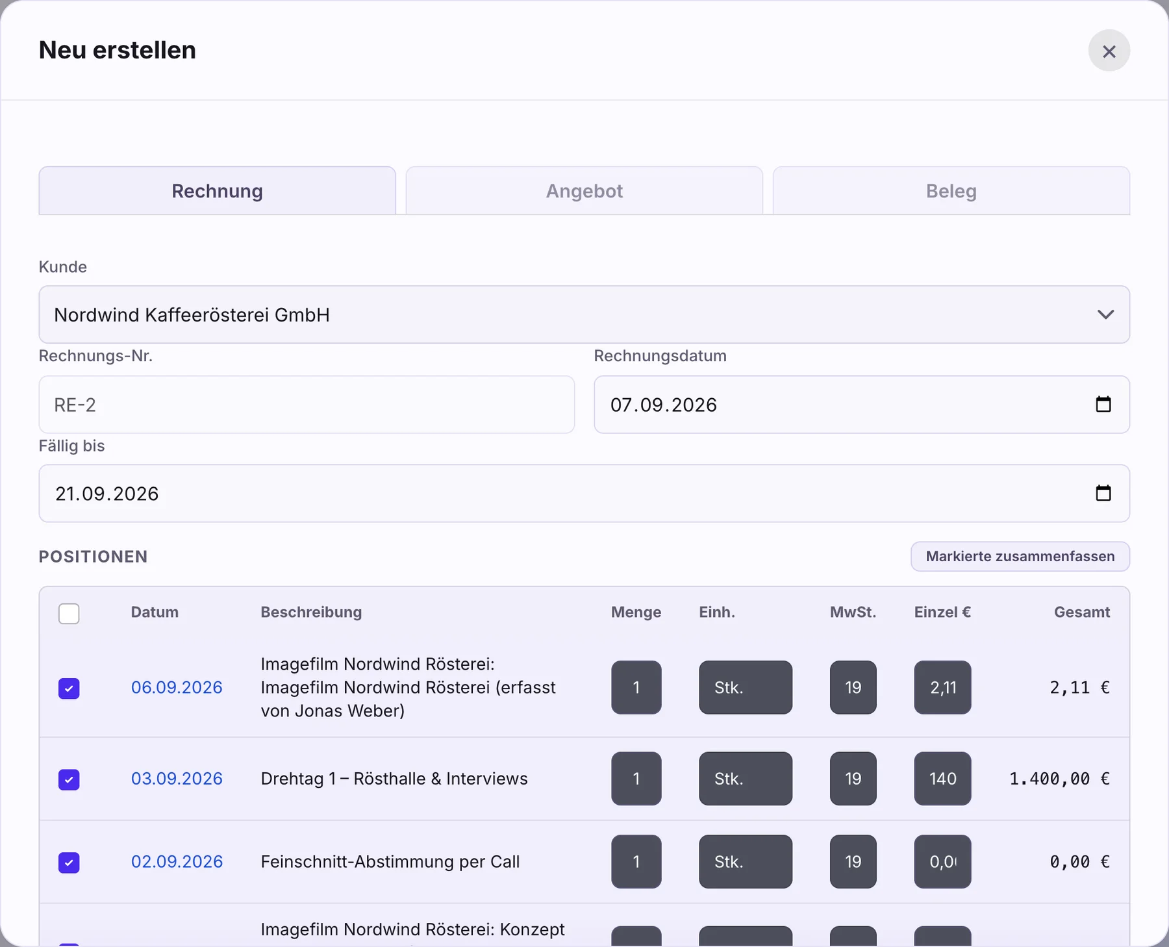
Task: Edit Einzel price field in Feinschnitt-Abstimmung row
Action: (x=942, y=861)
